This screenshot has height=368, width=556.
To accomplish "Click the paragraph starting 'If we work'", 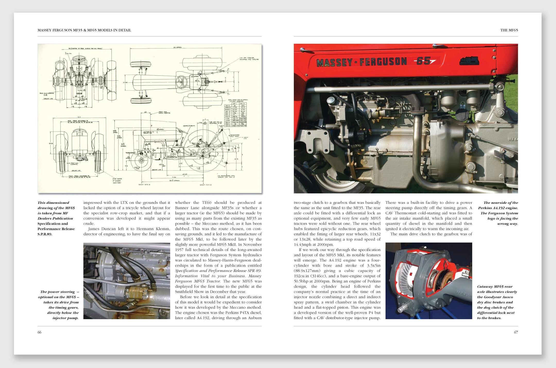I will (337, 283).
